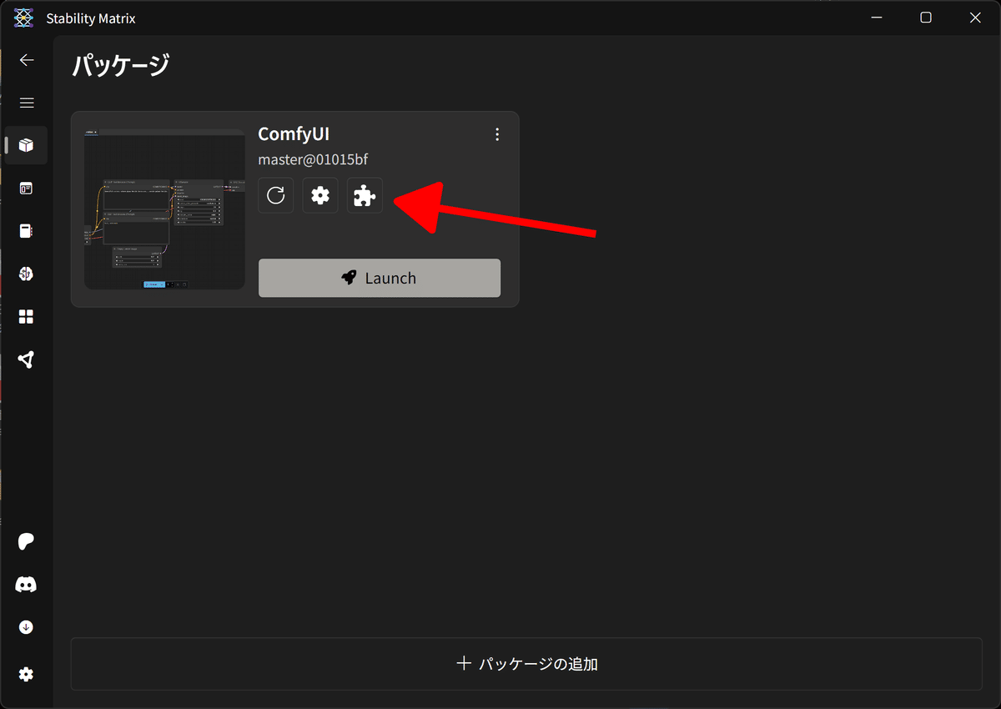Add a new package with パッケージの追加
This screenshot has height=709, width=1001.
point(526,663)
